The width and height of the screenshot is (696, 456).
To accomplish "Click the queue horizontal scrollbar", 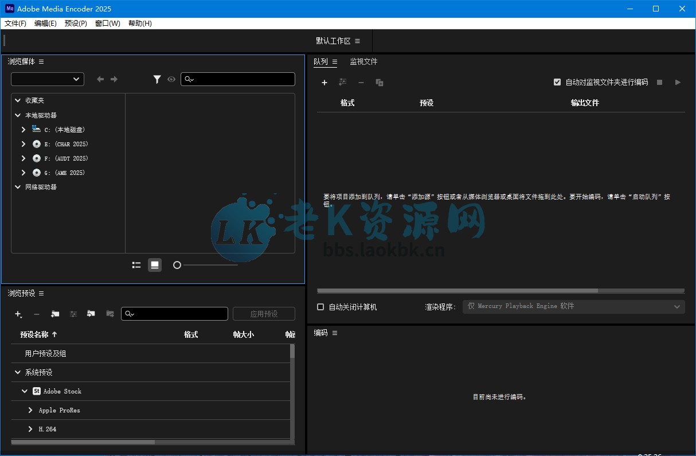I will [x=458, y=291].
